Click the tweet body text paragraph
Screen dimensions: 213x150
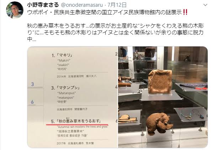(115, 33)
